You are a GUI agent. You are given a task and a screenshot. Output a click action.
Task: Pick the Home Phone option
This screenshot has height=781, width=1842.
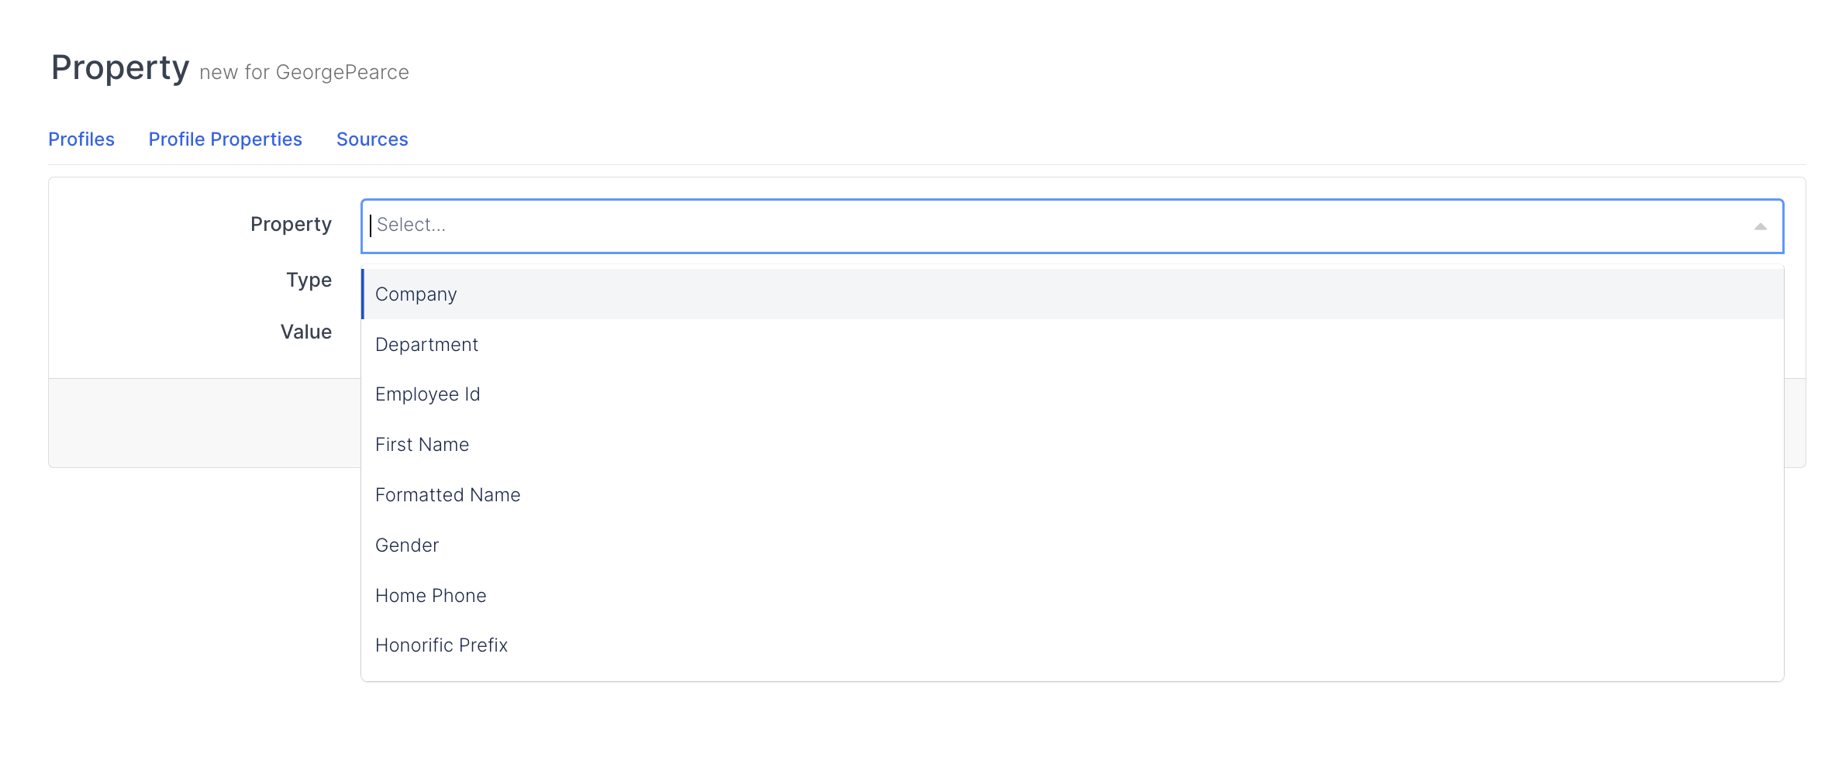point(430,596)
